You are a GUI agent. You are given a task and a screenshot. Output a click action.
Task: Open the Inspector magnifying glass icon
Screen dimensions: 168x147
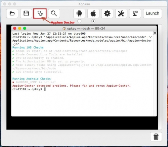pos(54,13)
